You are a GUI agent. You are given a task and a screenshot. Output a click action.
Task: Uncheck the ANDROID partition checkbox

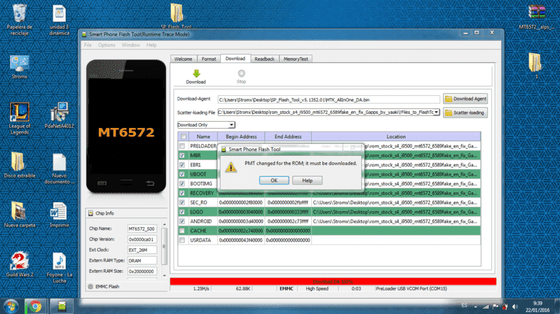point(182,221)
